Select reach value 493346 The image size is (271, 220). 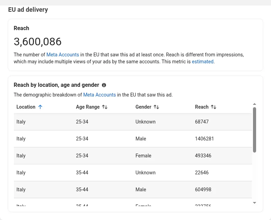click(x=203, y=156)
